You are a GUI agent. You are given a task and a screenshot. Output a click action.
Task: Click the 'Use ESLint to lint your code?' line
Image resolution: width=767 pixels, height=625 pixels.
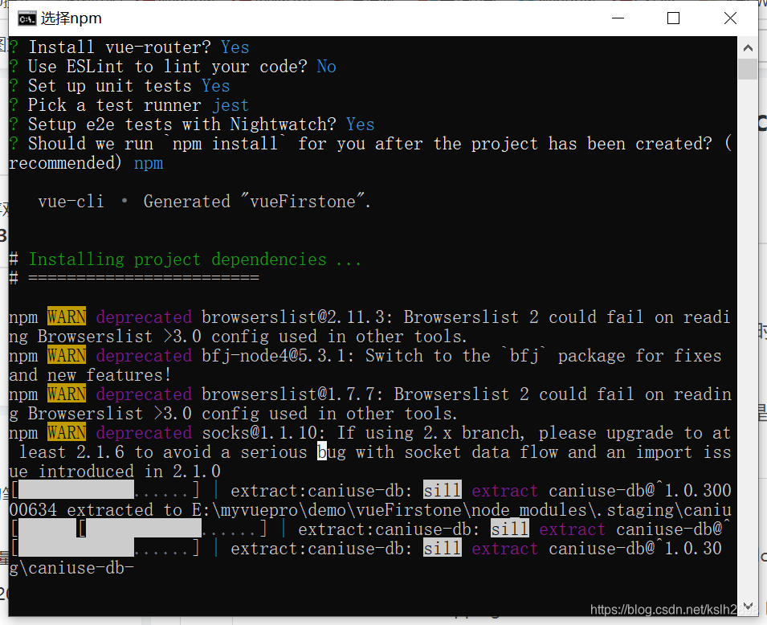coord(173,67)
